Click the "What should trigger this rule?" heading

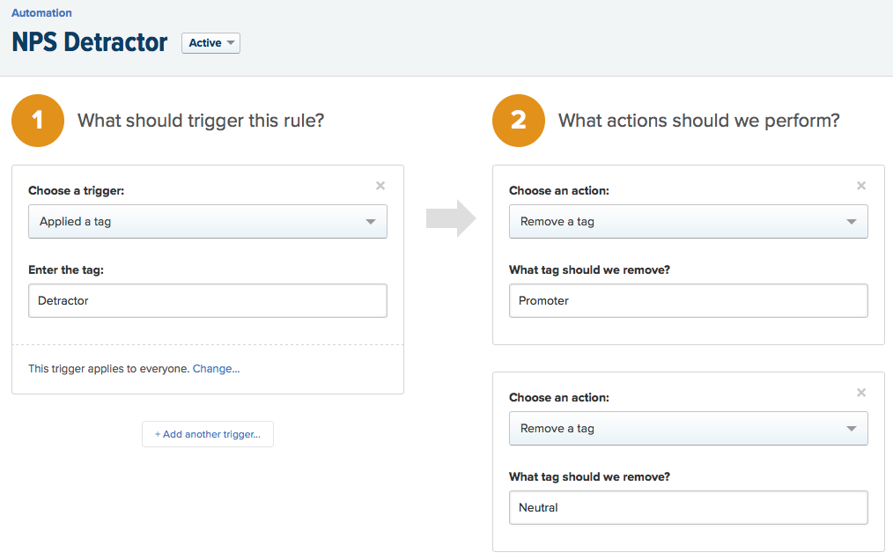click(x=201, y=121)
